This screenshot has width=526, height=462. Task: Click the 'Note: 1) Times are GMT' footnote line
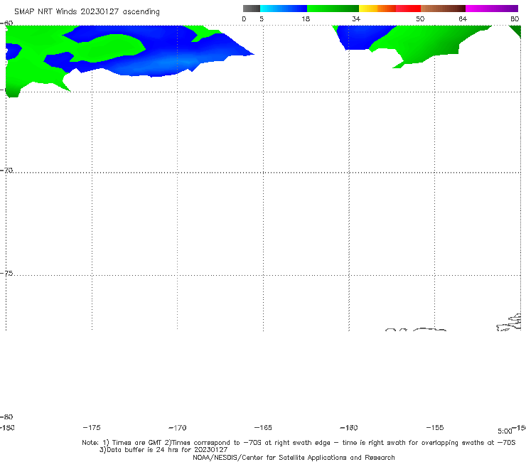(x=299, y=443)
